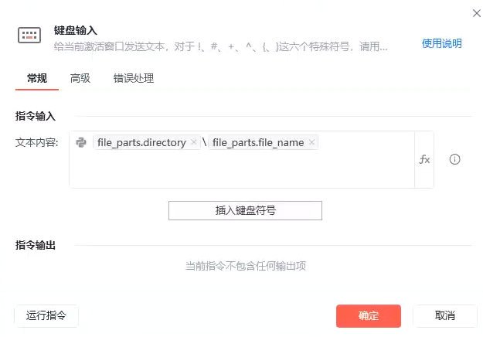Select the file_parts.file_name variable chip

point(257,142)
